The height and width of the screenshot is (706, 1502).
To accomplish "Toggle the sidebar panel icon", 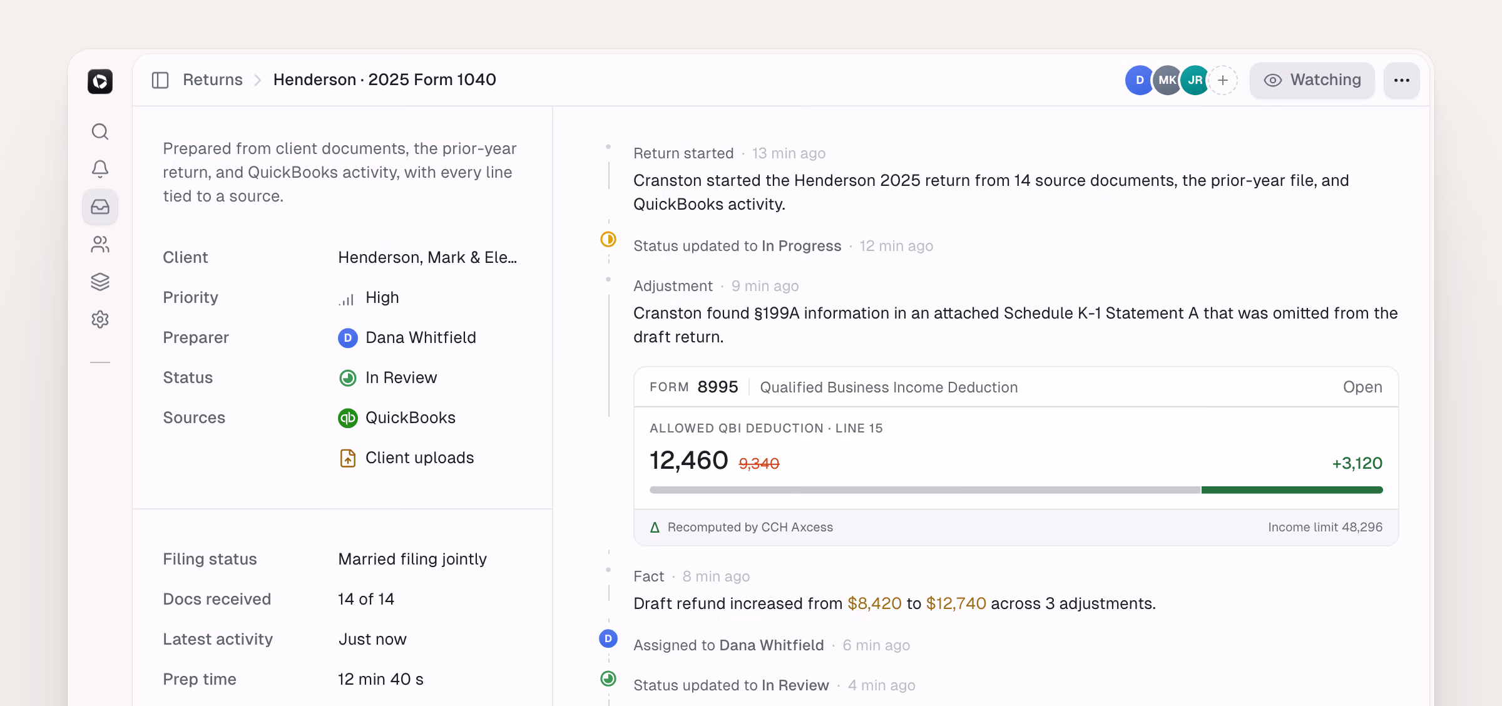I will pyautogui.click(x=160, y=80).
